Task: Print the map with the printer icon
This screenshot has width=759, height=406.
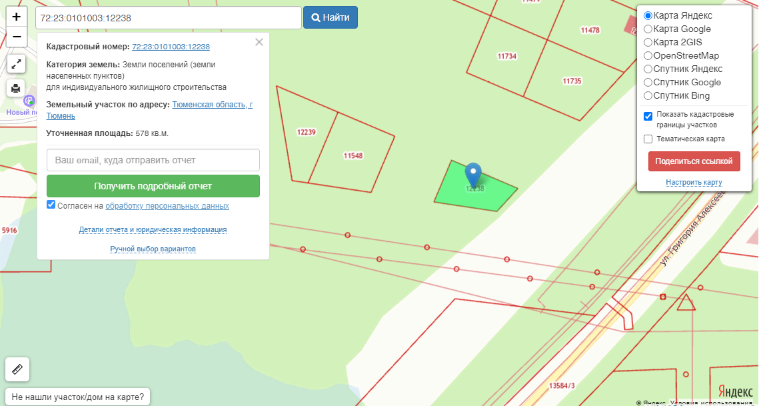Action: point(16,88)
